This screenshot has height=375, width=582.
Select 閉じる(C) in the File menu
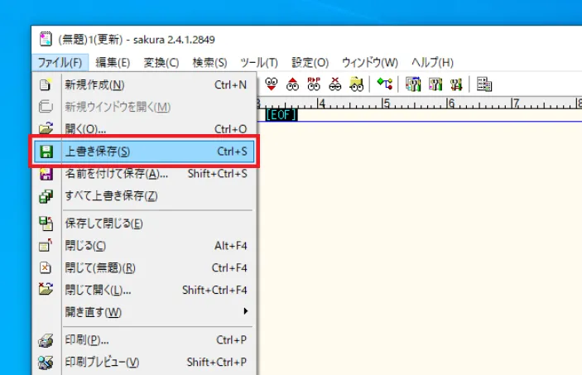tap(144, 246)
